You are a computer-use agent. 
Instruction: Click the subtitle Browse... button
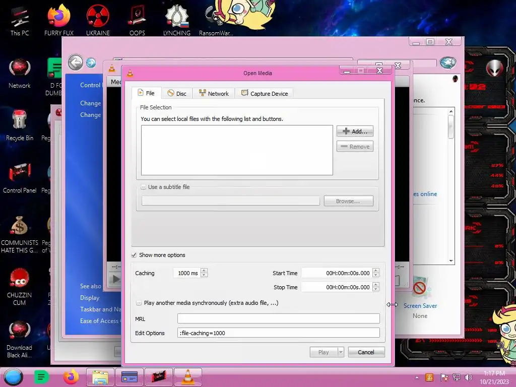(349, 201)
